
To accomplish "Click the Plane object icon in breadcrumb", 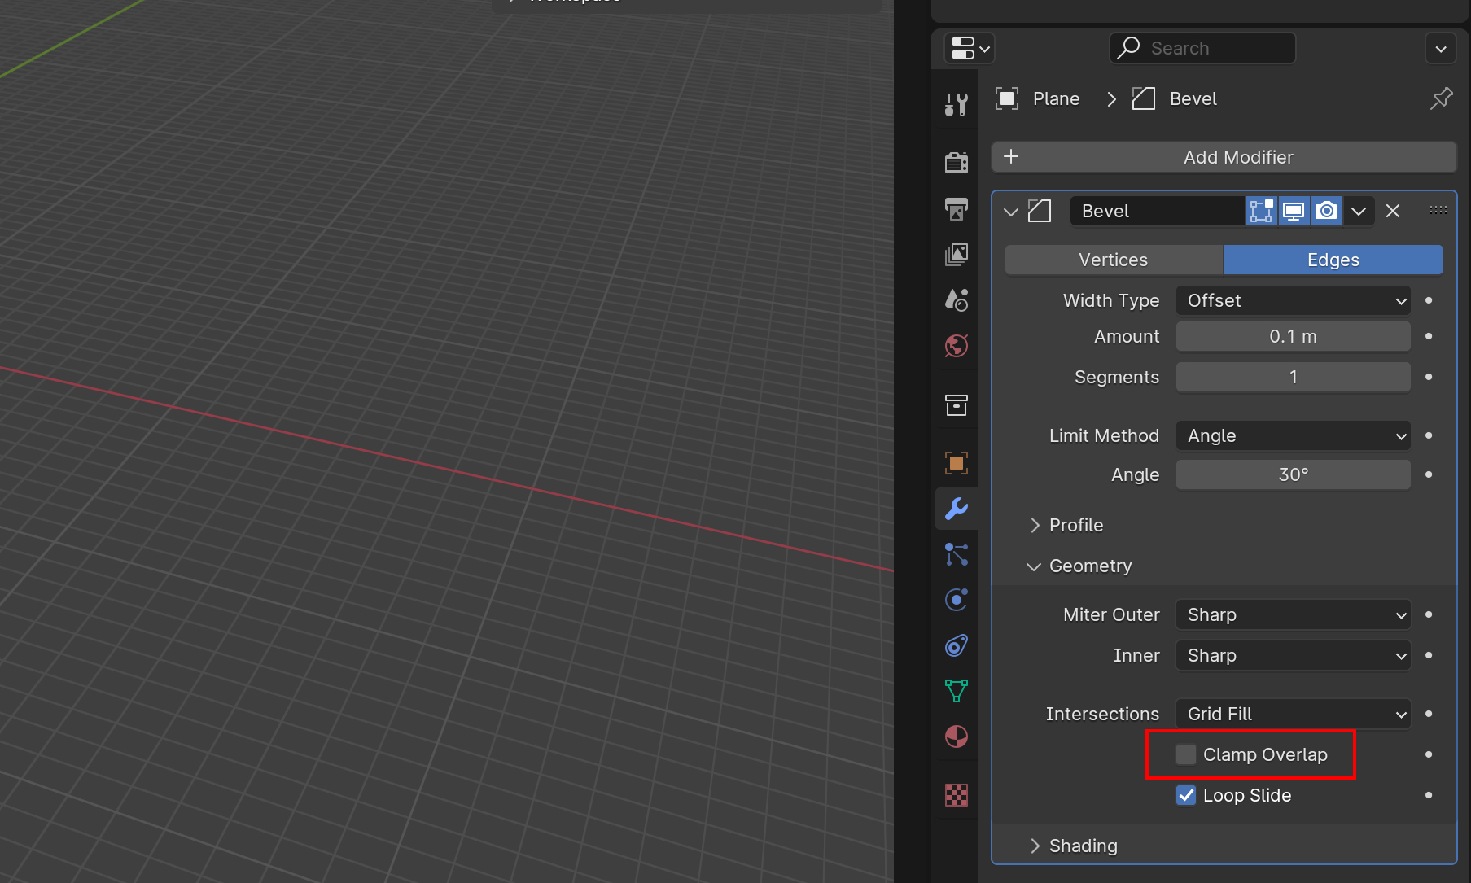I will coord(1007,98).
